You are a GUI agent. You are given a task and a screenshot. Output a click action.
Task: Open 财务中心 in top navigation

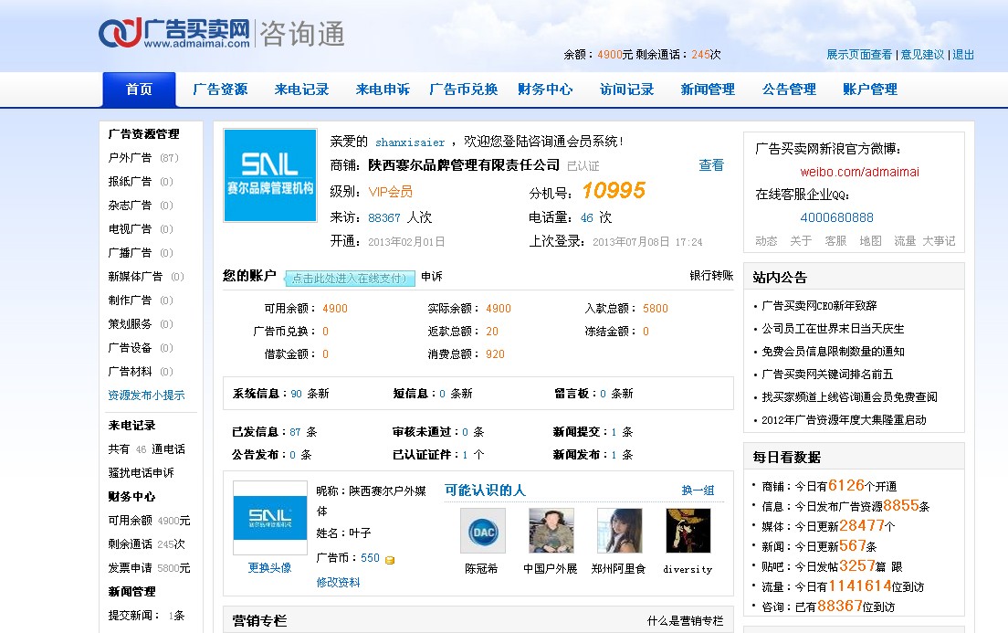point(545,90)
